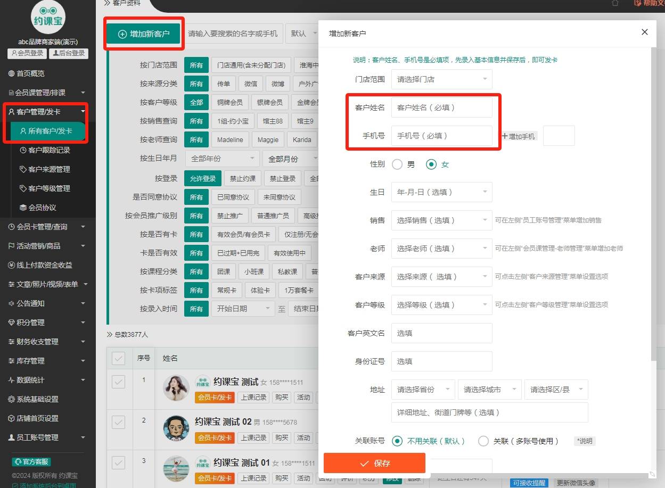
Task: Open 客户等级管理 page
Action: pos(49,188)
